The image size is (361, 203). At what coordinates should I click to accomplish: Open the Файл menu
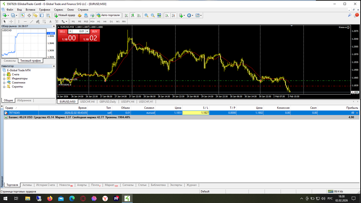pyautogui.click(x=10, y=10)
